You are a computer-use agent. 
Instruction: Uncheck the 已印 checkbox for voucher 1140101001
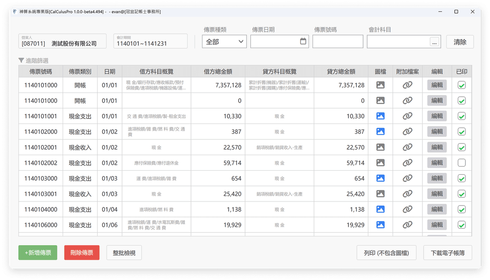tap(461, 116)
